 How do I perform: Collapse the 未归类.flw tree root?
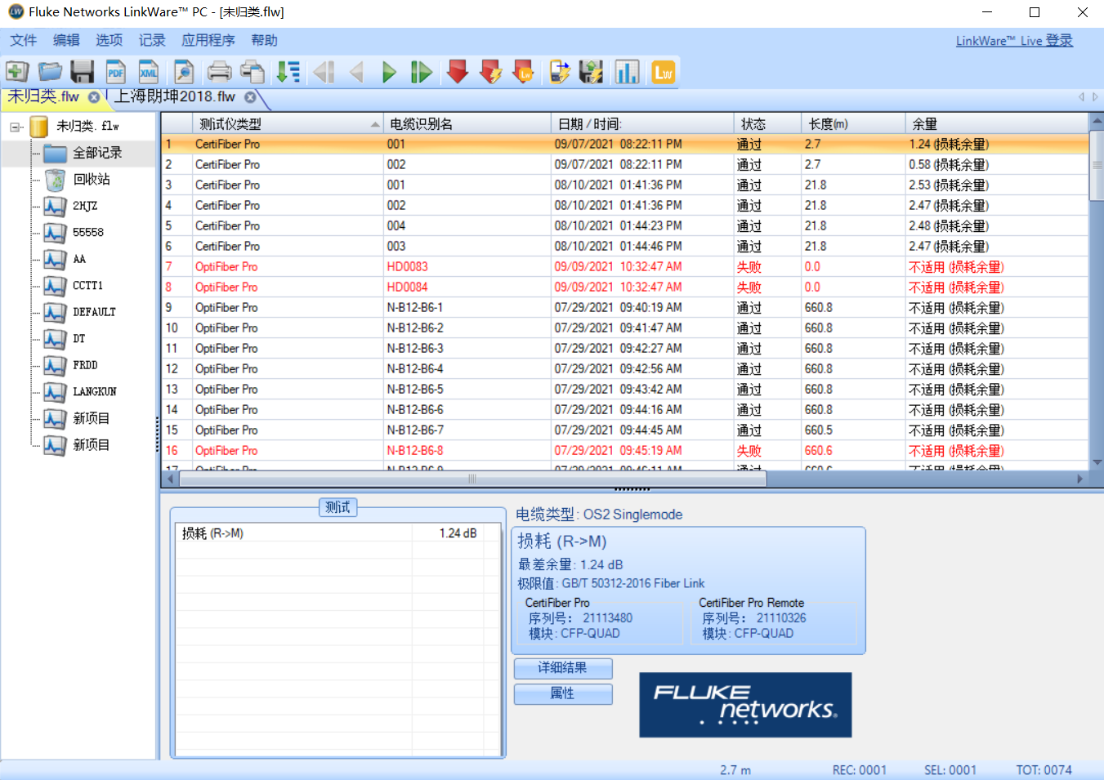[16, 127]
